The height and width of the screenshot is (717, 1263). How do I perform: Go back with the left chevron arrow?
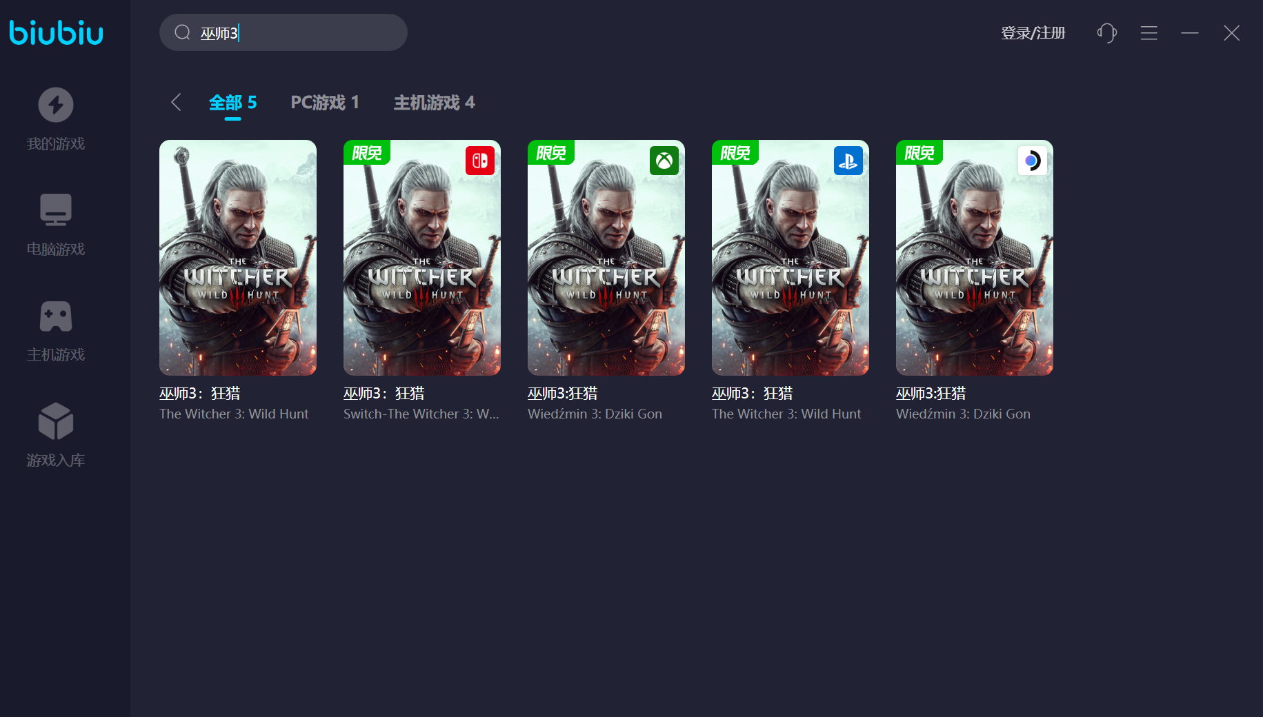click(176, 102)
